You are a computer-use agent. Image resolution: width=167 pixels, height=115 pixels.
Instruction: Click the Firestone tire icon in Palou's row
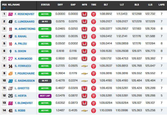(93, 44)
